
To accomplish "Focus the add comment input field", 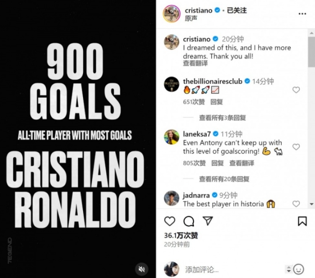I will click(x=234, y=269).
